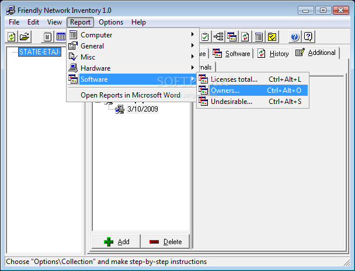This screenshot has height=271, width=355.
Task: Select the Computer report category
Action: pyautogui.click(x=133, y=35)
